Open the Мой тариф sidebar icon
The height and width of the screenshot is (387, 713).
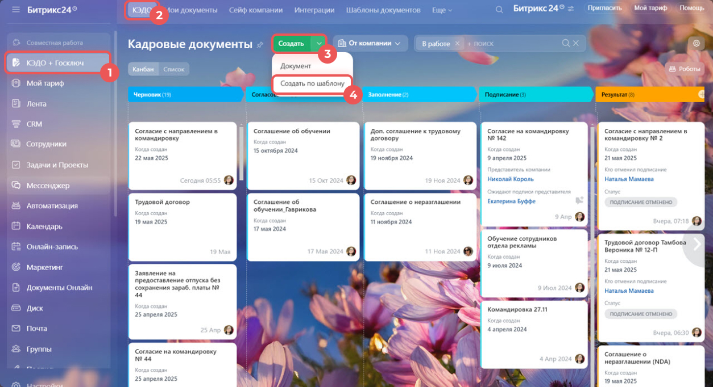coord(16,83)
